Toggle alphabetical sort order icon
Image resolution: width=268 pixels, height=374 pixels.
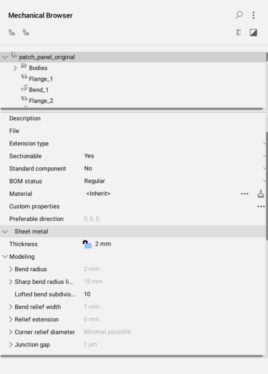click(238, 32)
